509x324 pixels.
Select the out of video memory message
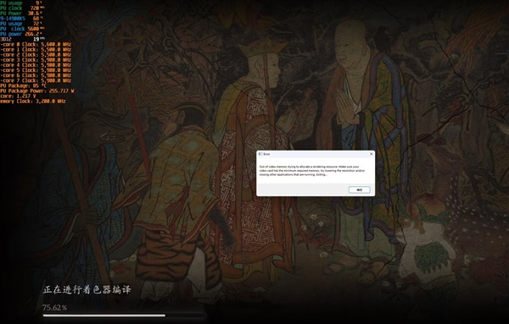point(312,171)
